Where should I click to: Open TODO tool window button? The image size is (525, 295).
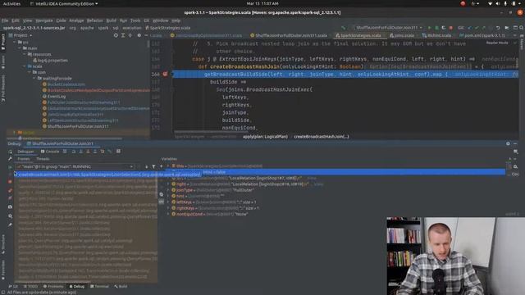click(31, 287)
